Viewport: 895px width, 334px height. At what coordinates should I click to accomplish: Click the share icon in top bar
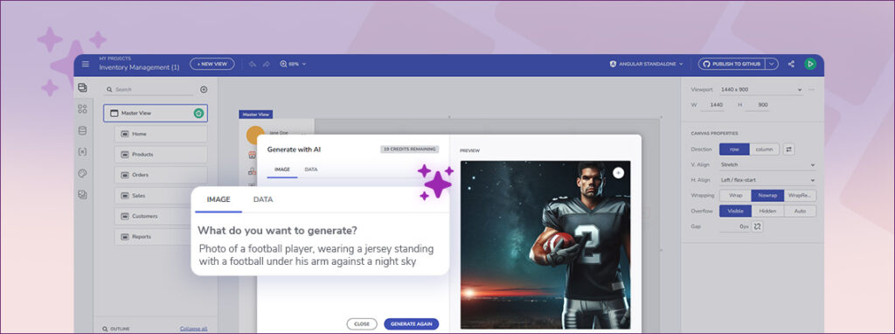tap(791, 64)
